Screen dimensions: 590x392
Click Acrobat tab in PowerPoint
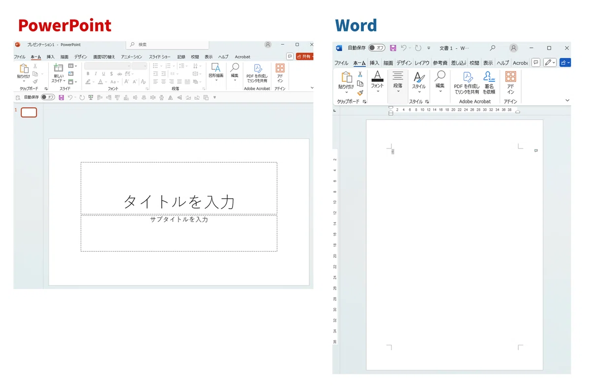(242, 57)
